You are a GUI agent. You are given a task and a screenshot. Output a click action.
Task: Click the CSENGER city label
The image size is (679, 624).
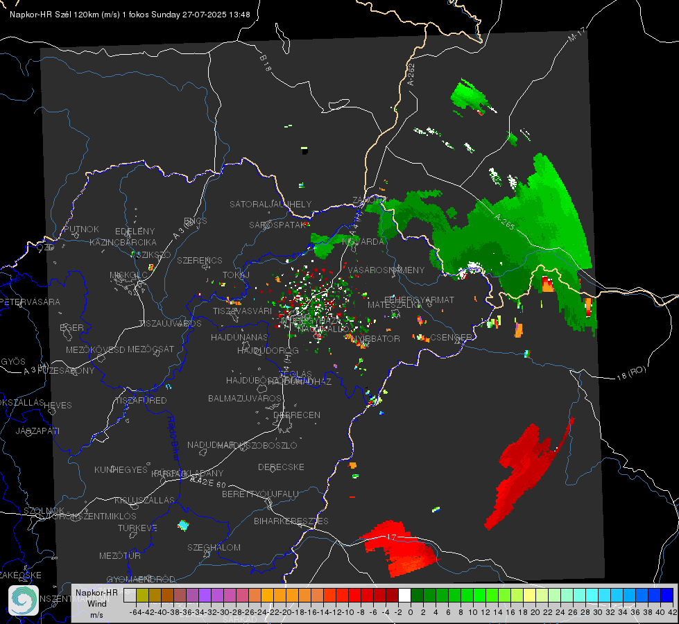coord(452,337)
